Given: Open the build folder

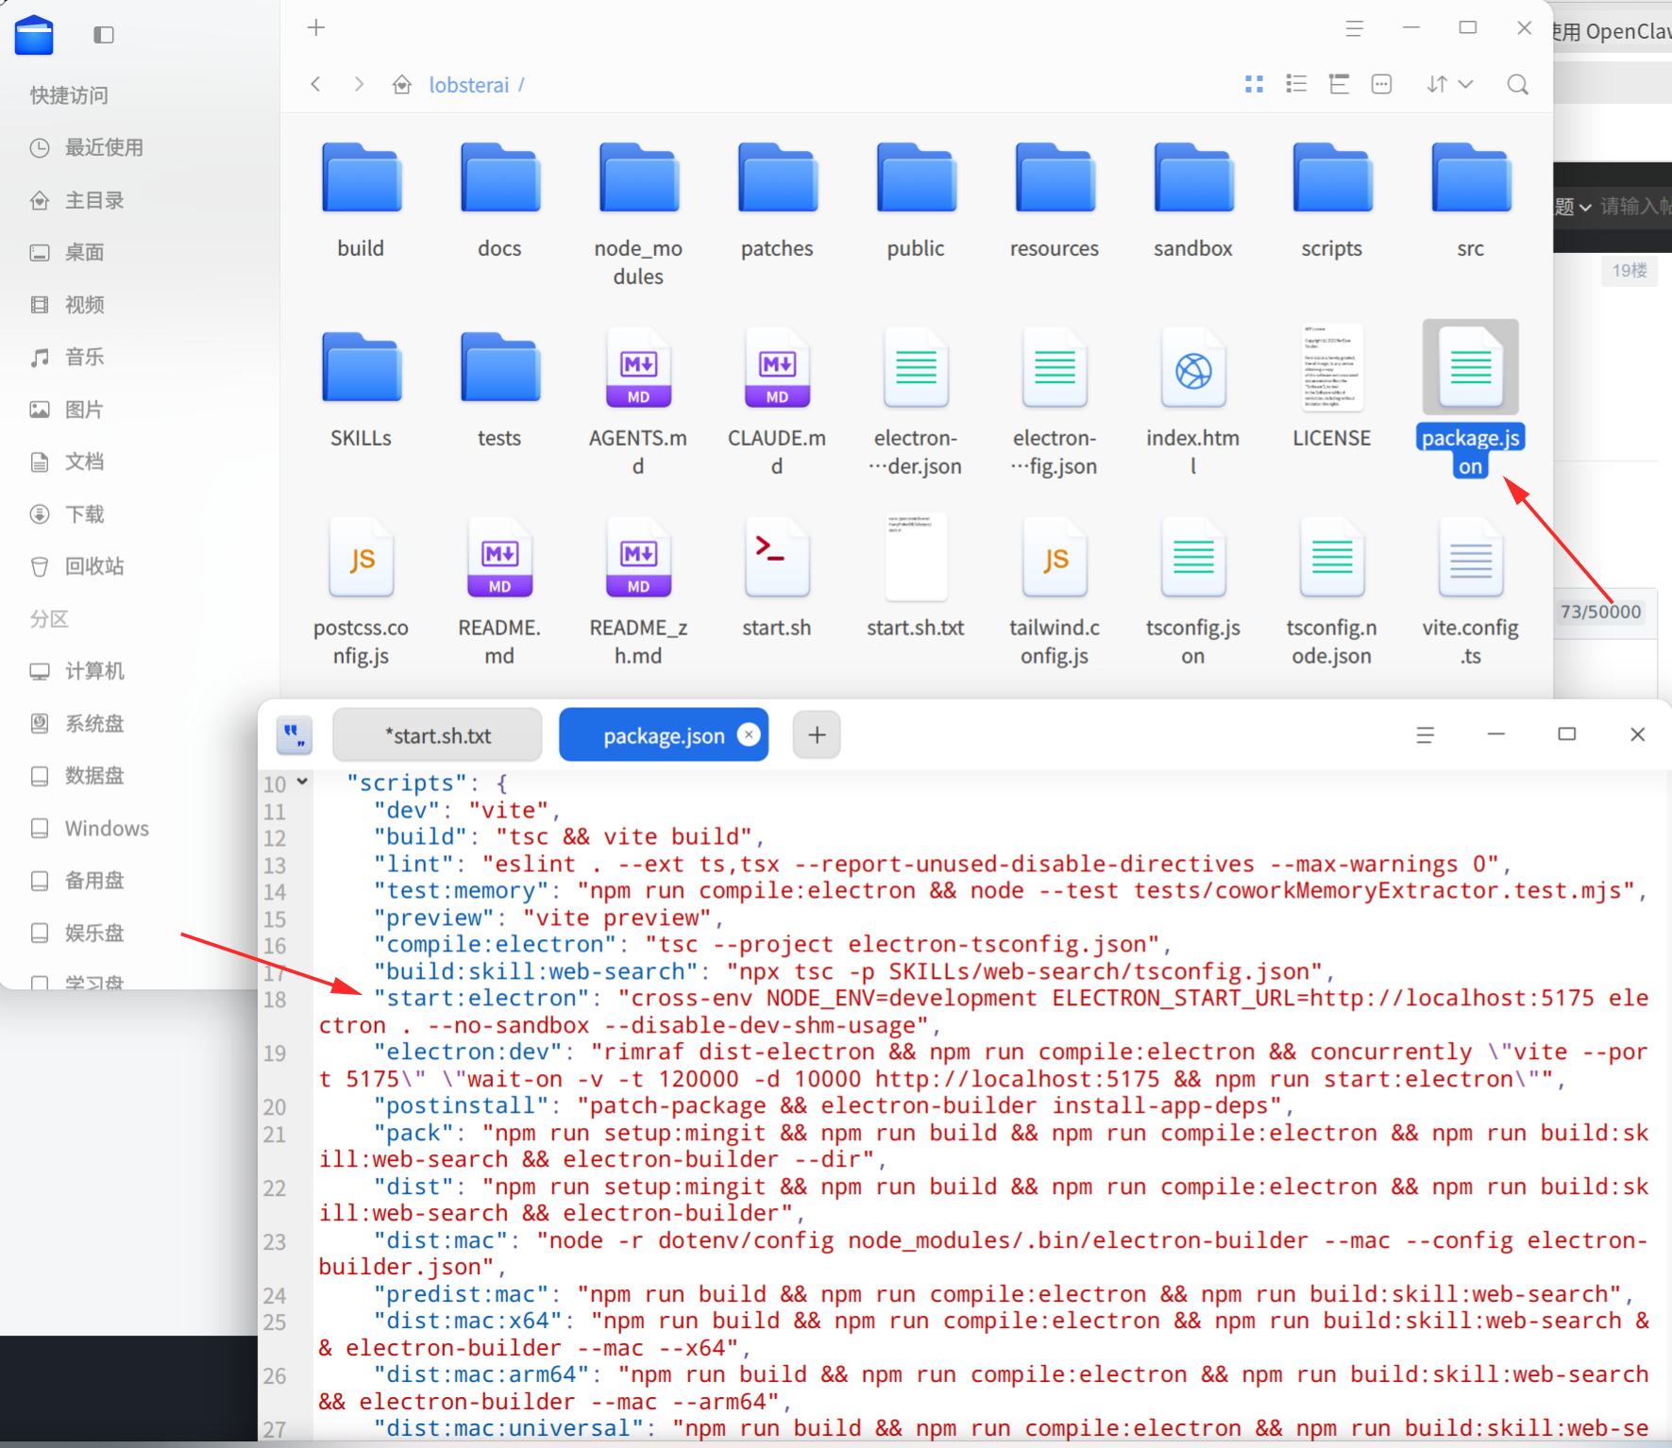Looking at the screenshot, I should (x=361, y=177).
